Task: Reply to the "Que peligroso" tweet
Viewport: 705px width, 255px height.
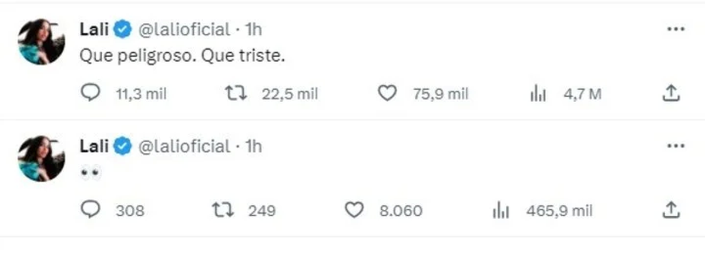Action: click(90, 94)
